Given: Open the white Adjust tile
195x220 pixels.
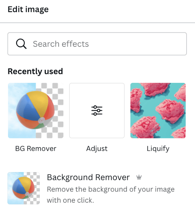Looking at the screenshot, I should point(97,110).
